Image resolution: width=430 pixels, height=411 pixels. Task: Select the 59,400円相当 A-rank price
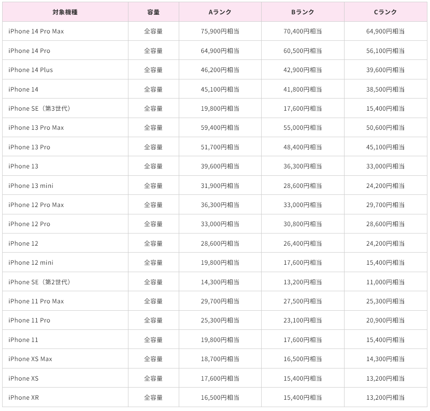click(x=220, y=128)
